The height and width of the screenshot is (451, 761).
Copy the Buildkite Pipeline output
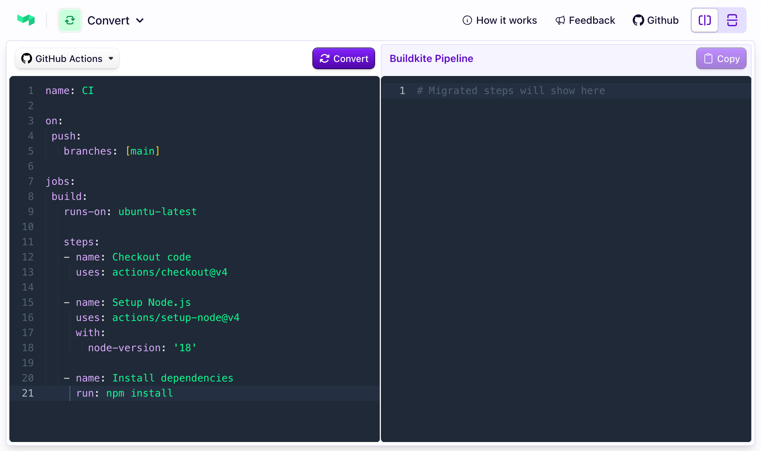(721, 58)
